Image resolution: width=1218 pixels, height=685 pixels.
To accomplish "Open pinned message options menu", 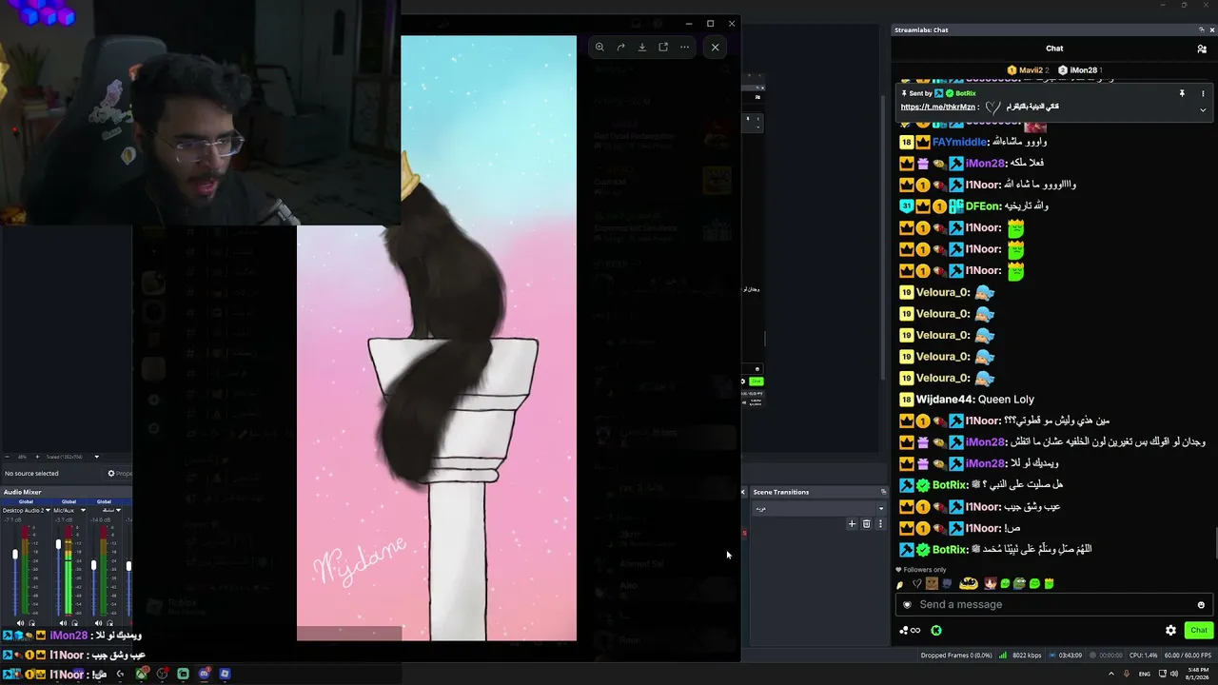I will [1203, 93].
